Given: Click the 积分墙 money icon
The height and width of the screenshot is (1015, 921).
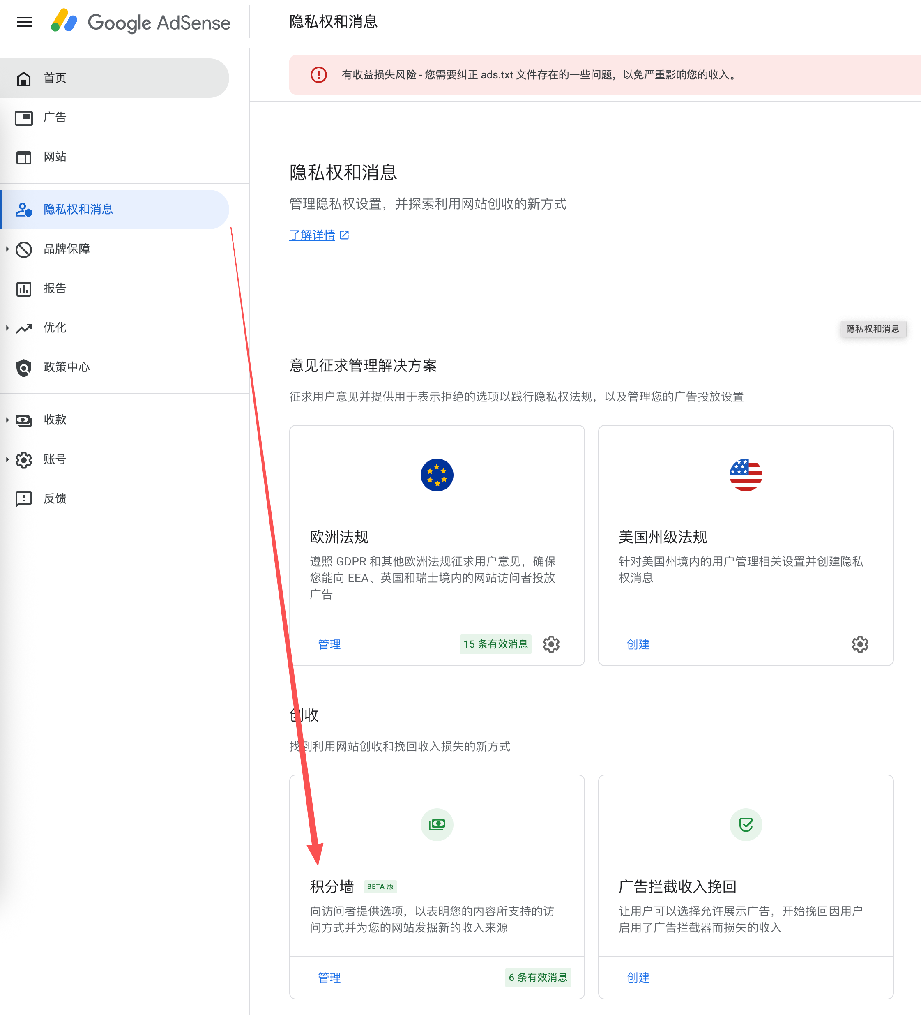Looking at the screenshot, I should (437, 824).
